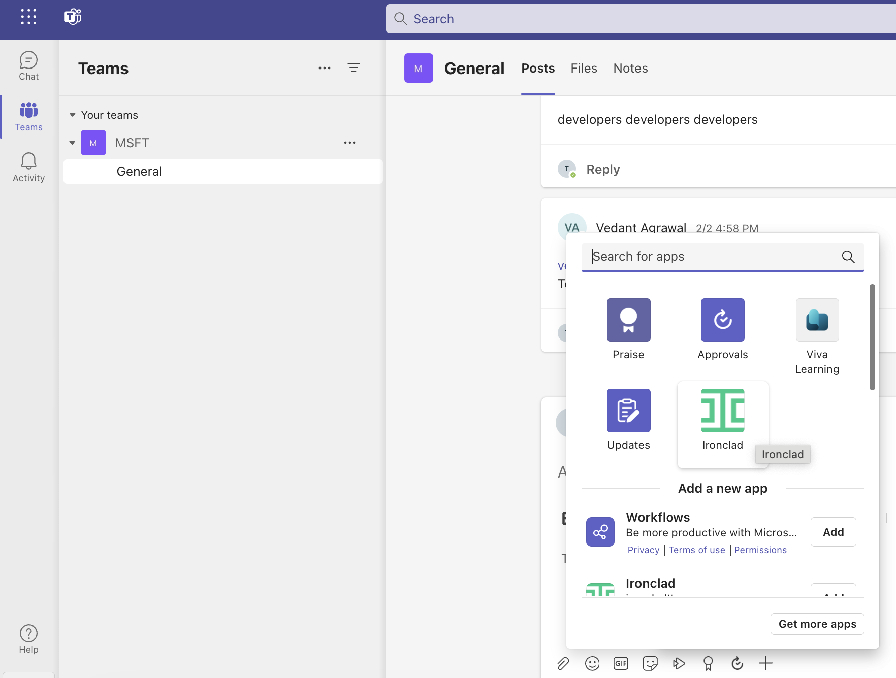Add the Workflows app
Viewport: 896px width, 678px height.
coord(833,532)
